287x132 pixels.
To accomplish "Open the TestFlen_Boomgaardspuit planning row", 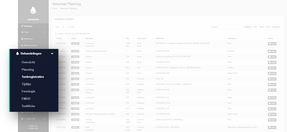I will coord(272,51).
